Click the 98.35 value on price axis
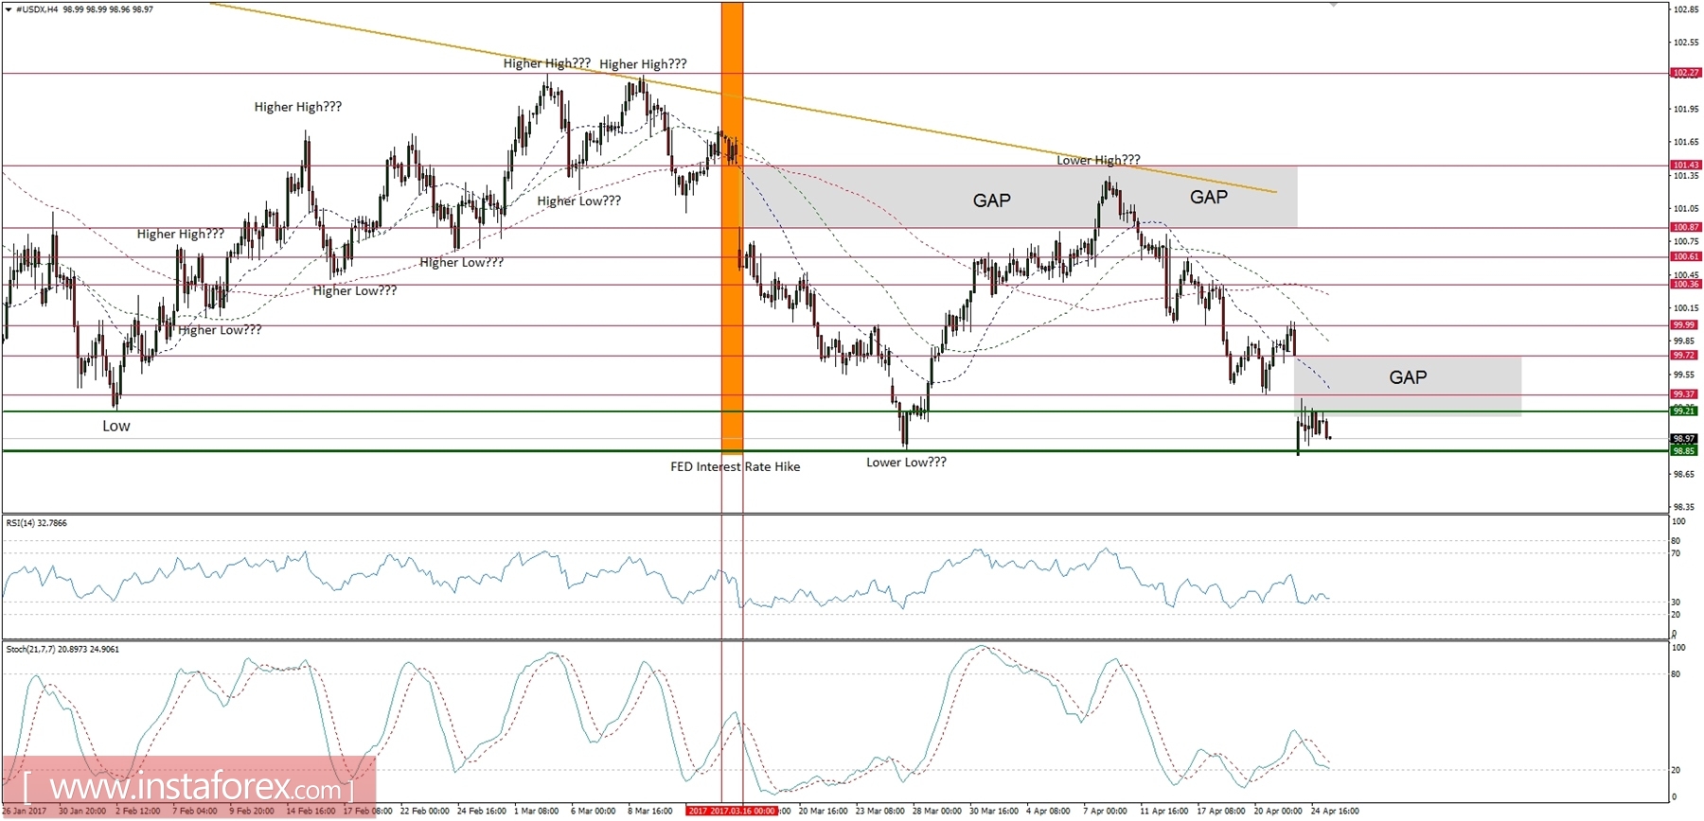This screenshot has width=1704, height=821. pyautogui.click(x=1684, y=507)
